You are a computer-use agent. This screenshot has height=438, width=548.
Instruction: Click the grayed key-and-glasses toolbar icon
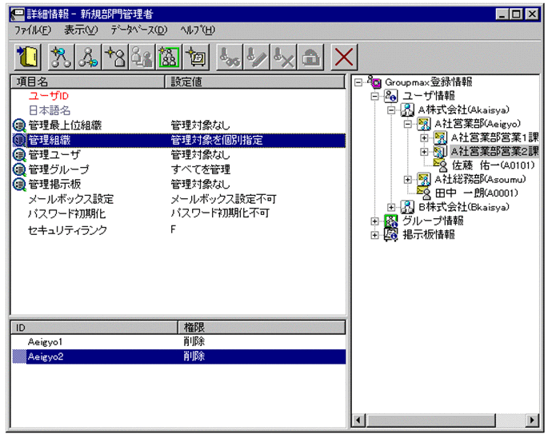[x=230, y=57]
